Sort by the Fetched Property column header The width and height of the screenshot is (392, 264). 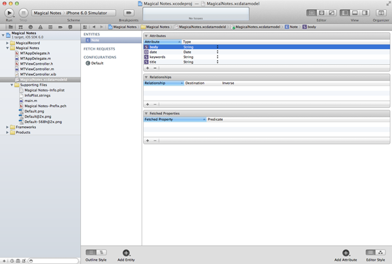pyautogui.click(x=175, y=120)
